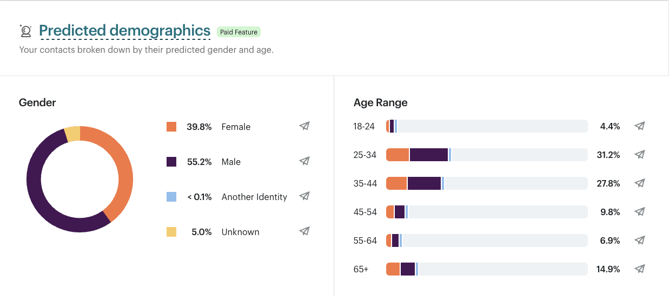Screen dimensions: 669x296
Task: Click send icon next to Female
Action: pyautogui.click(x=304, y=126)
